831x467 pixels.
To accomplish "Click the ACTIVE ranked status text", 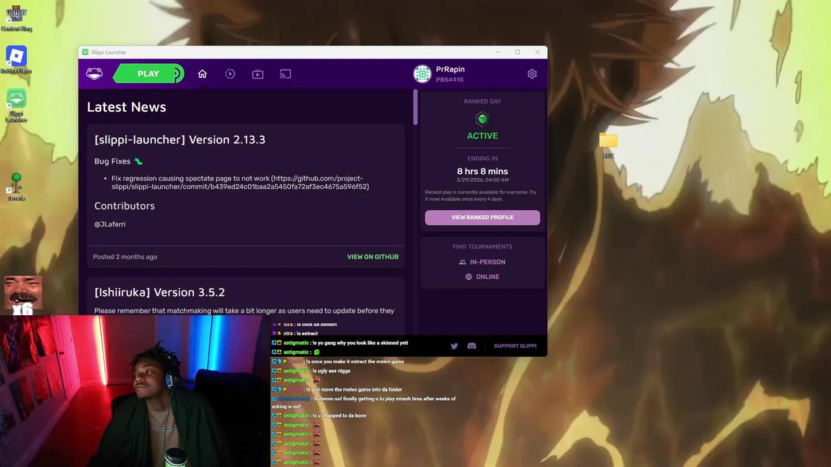I will pyautogui.click(x=482, y=136).
